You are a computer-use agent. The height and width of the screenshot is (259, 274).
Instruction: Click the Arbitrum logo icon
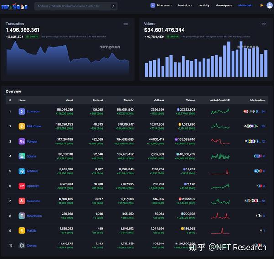click(22, 171)
